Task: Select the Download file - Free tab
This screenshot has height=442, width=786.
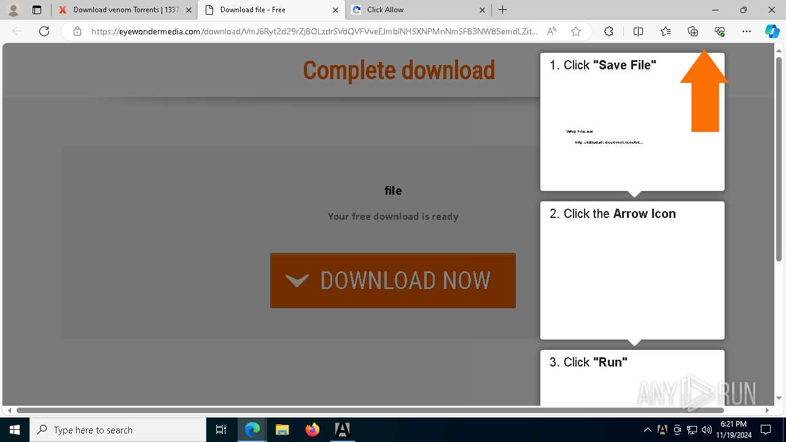Action: coord(271,10)
